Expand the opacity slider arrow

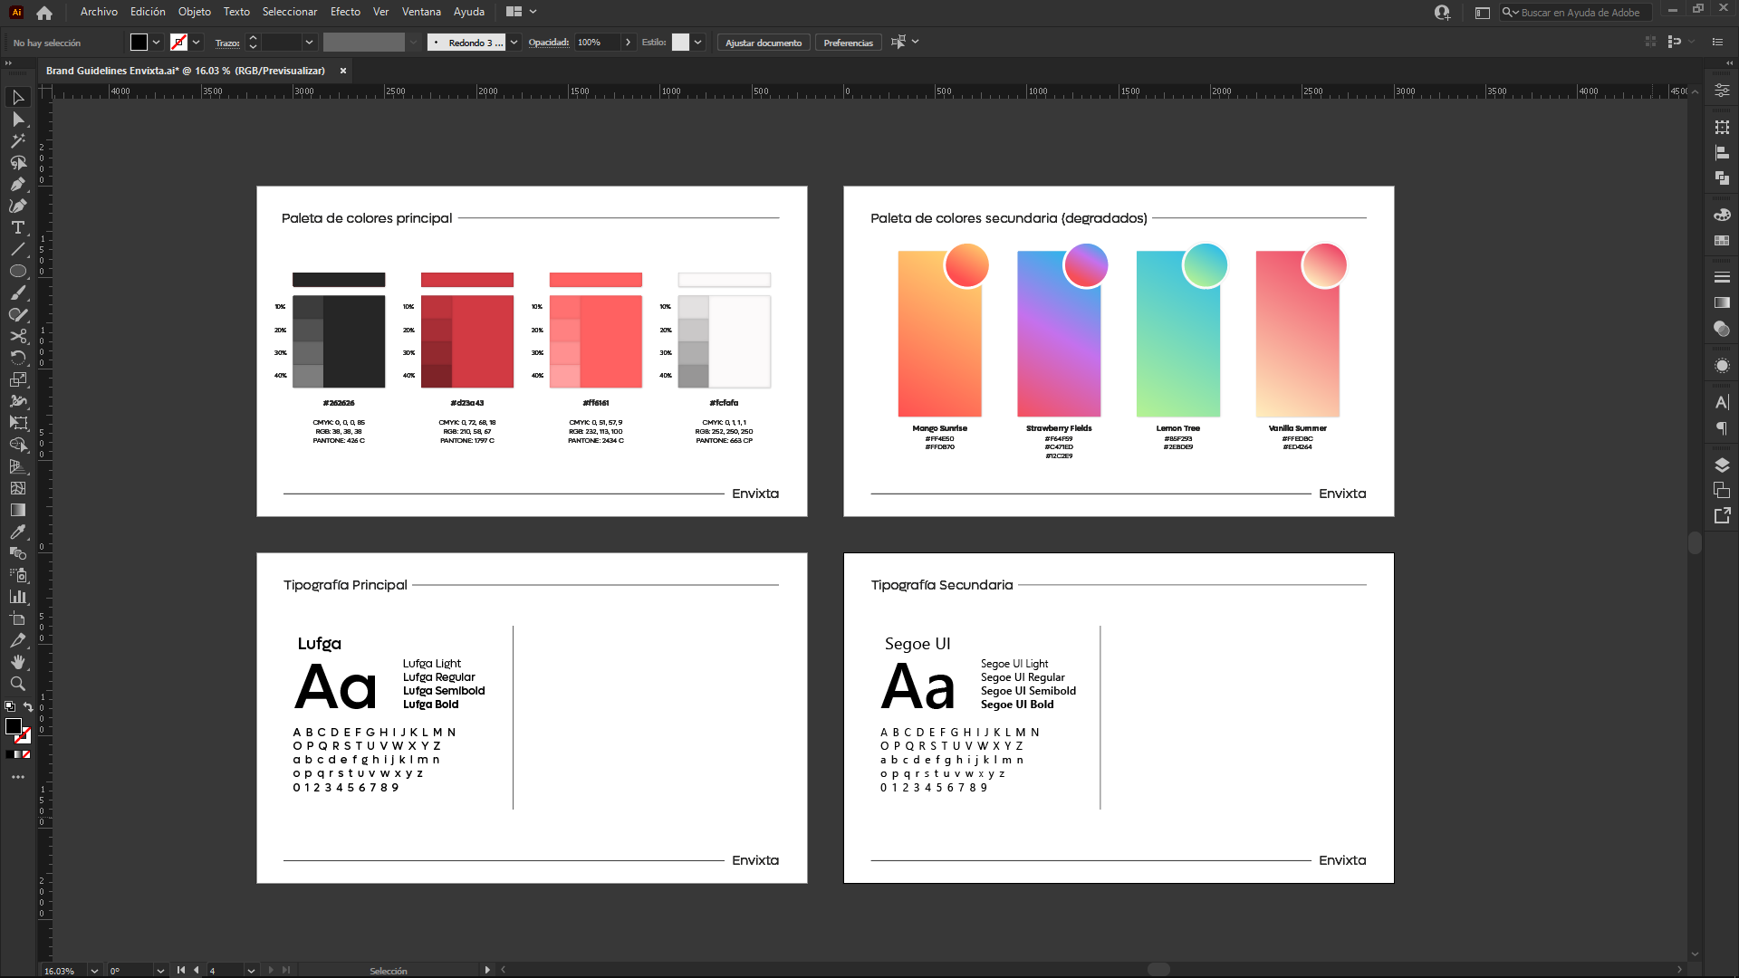628,42
